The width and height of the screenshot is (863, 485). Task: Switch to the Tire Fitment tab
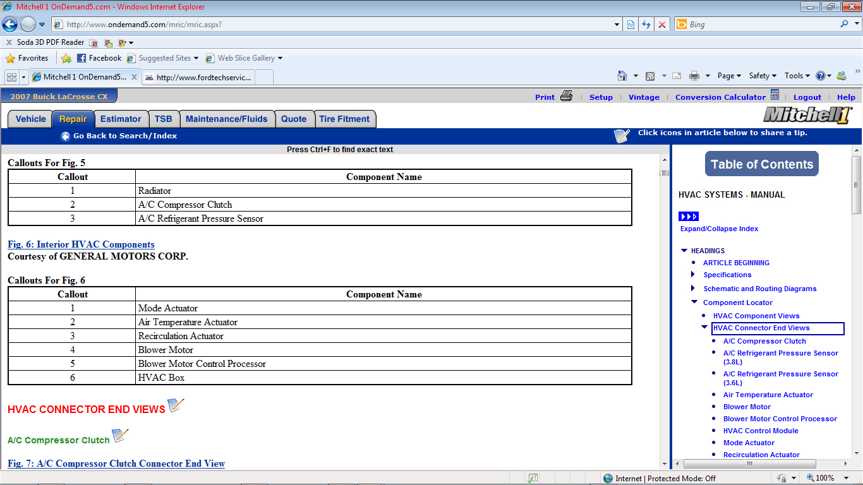tap(344, 119)
